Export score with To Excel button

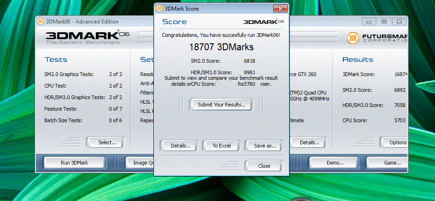(221, 146)
